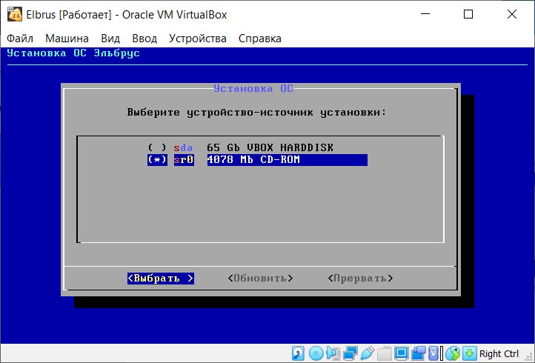This screenshot has height=363, width=535.
Task: Click the network adapters status icon
Action: [x=350, y=353]
